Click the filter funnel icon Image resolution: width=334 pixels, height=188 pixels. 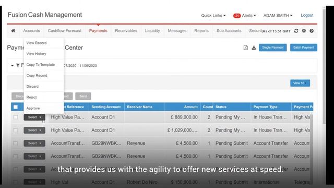click(x=18, y=65)
